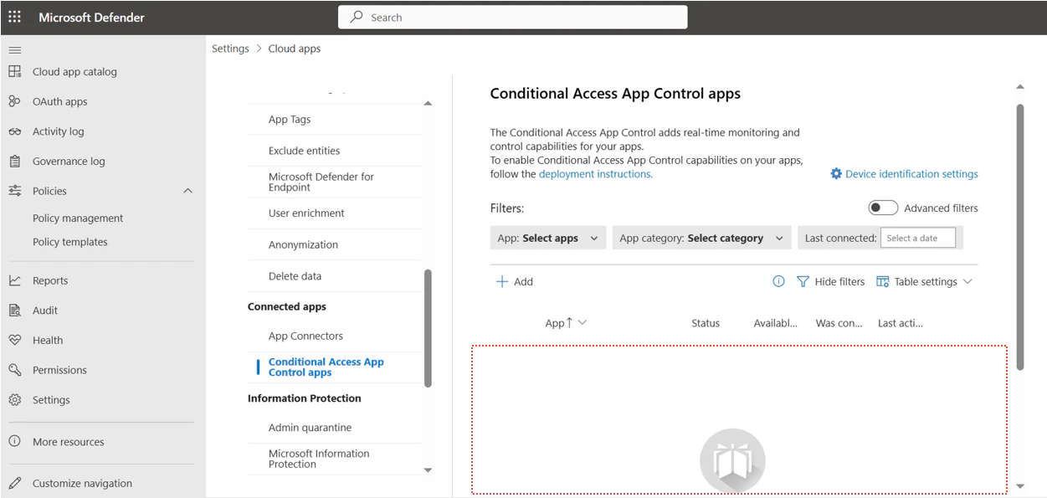The height and width of the screenshot is (498, 1047).
Task: Open Admin quarantine settings
Action: tap(310, 427)
